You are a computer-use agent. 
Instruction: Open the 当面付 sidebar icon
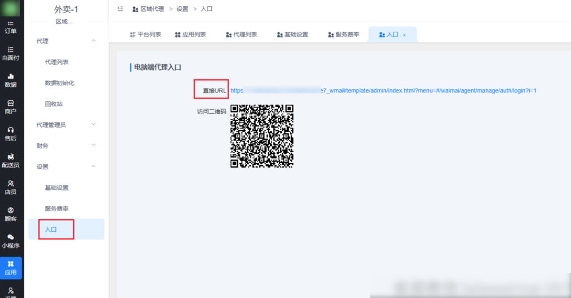[x=11, y=54]
